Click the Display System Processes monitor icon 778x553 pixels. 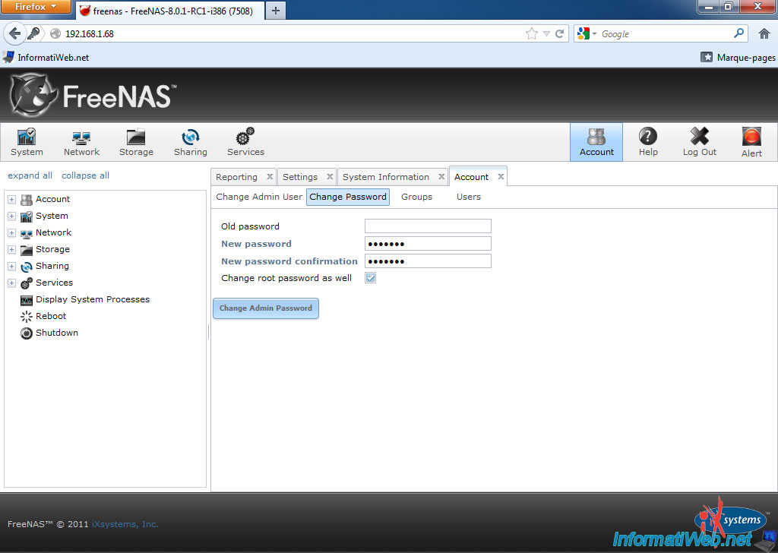pyautogui.click(x=27, y=300)
